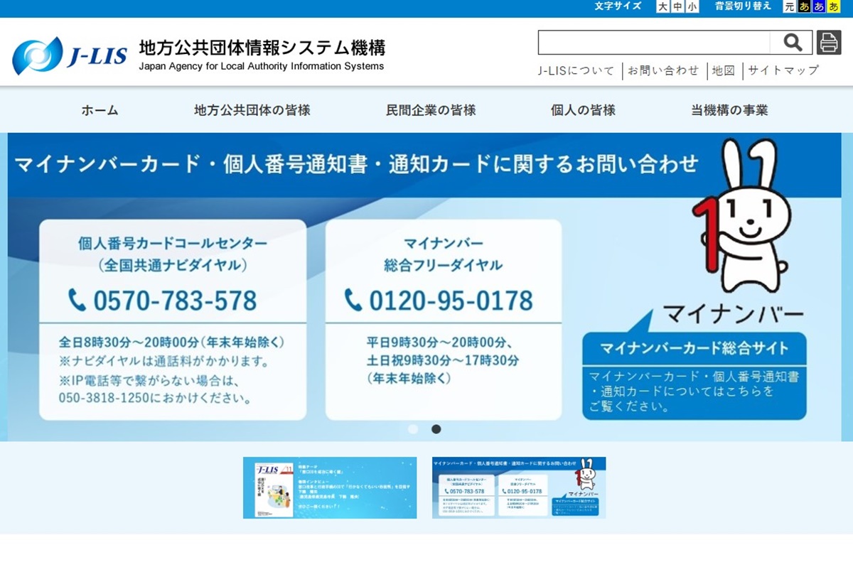
Task: Switch to yellow background color option
Action: (834, 6)
